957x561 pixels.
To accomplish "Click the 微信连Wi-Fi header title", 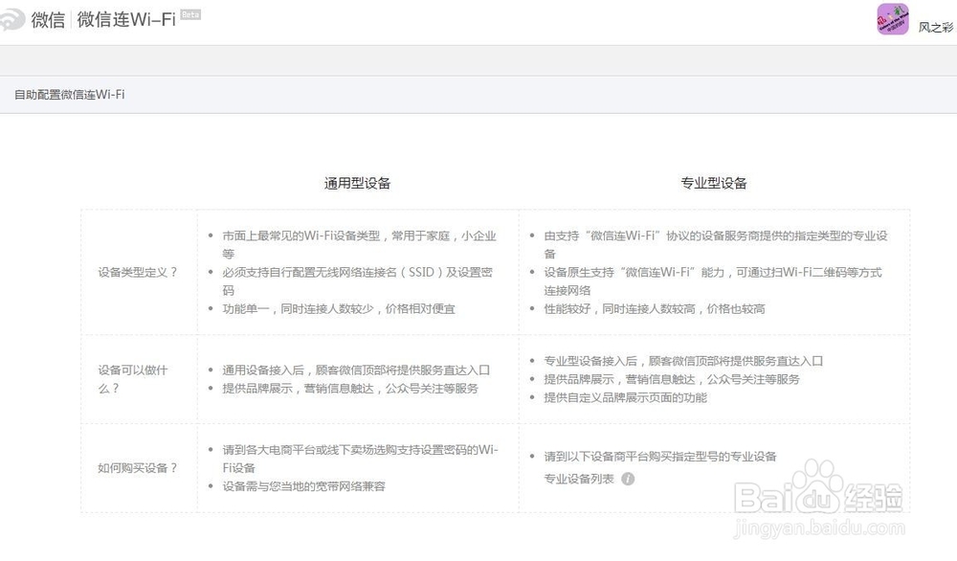I will tap(125, 19).
